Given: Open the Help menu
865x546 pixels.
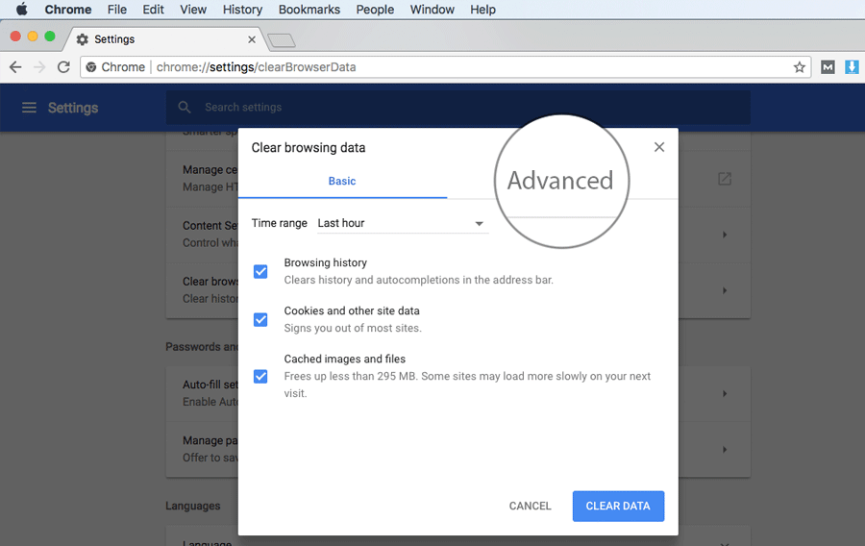Looking at the screenshot, I should pos(482,10).
